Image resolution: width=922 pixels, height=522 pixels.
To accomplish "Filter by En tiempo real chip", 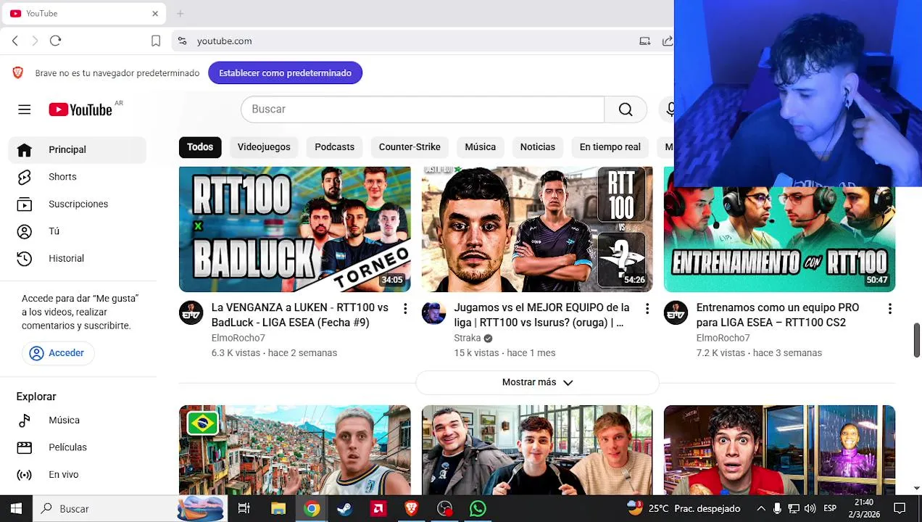I will pos(610,147).
